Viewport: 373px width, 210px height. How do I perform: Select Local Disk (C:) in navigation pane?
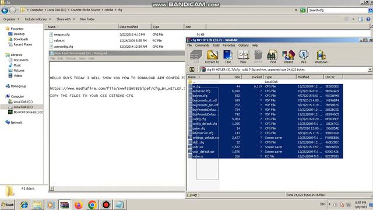23,101
